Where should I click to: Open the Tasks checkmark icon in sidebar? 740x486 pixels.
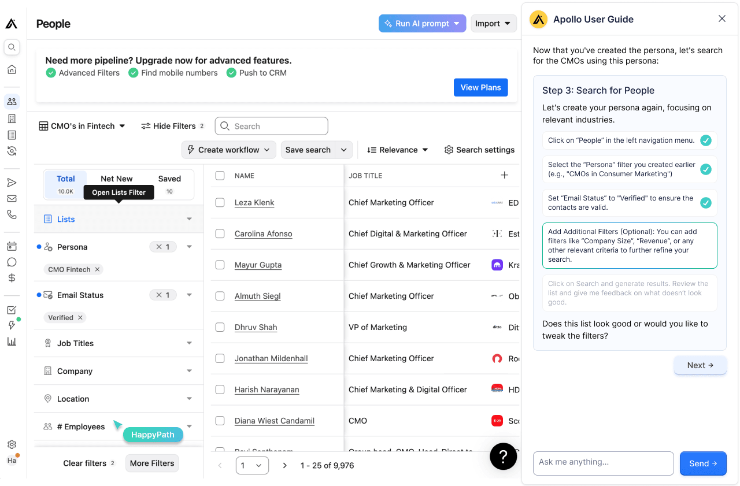(x=12, y=310)
